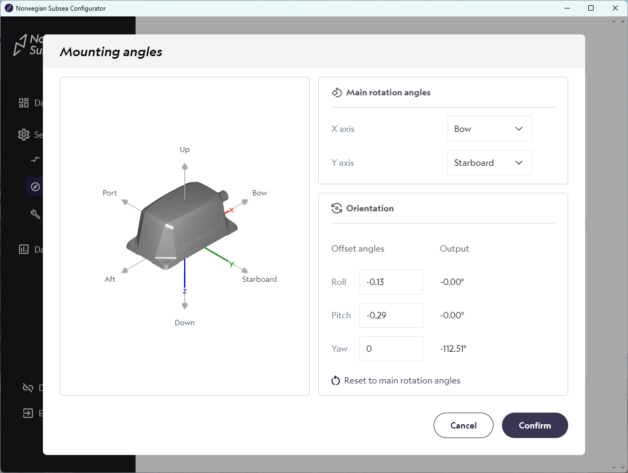Click the Up label in the 3D view
Viewport: 628px width, 473px height.
click(185, 149)
